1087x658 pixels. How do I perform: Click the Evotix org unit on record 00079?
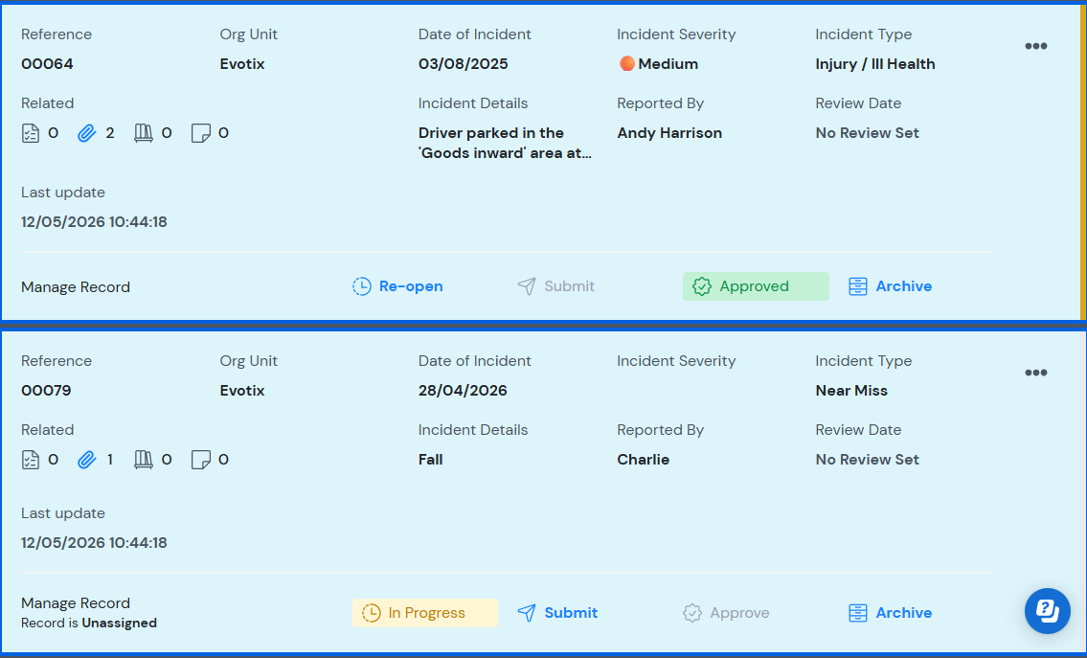242,391
